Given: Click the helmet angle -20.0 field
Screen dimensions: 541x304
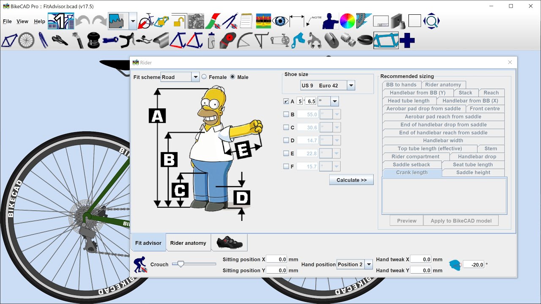Looking at the screenshot, I should coord(474,265).
